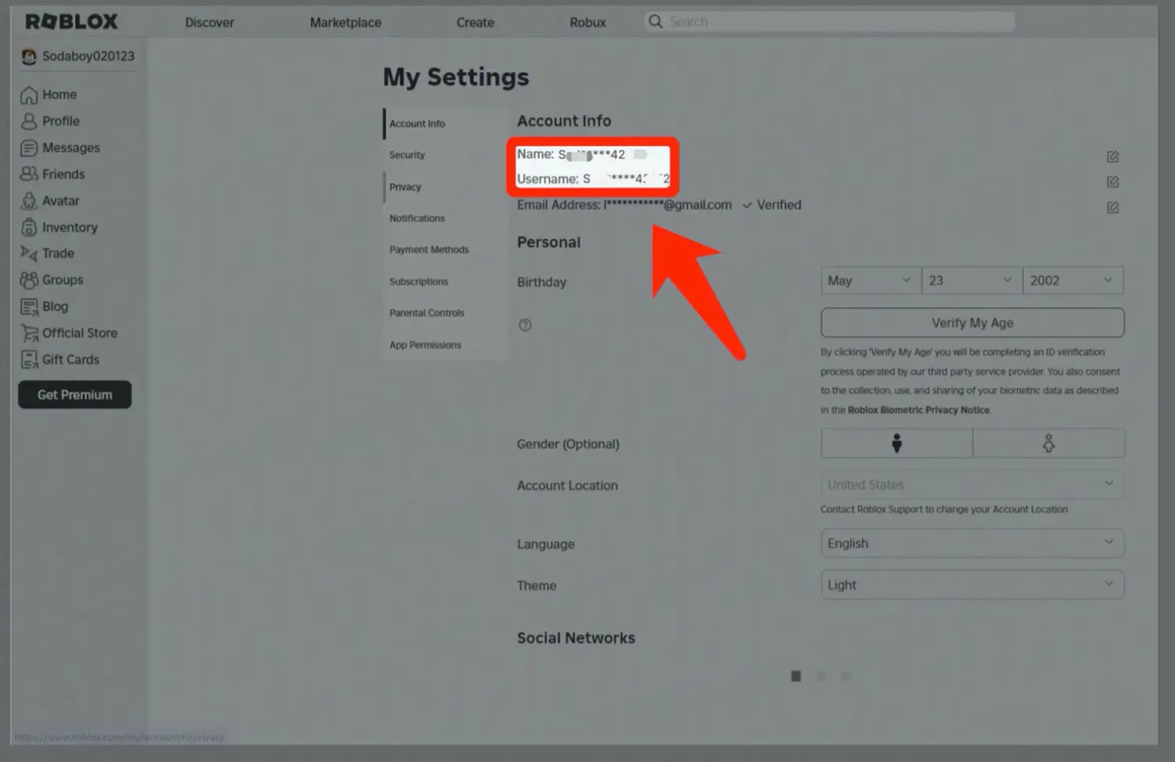Expand the Account Location dropdown
The image size is (1175, 762).
click(972, 485)
